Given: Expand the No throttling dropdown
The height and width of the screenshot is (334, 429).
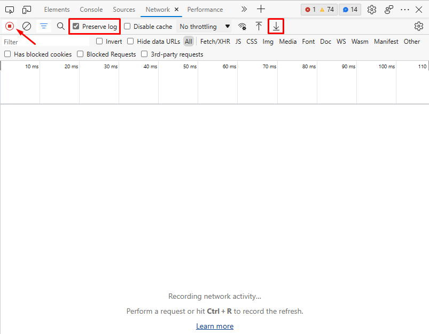Looking at the screenshot, I should (x=205, y=27).
